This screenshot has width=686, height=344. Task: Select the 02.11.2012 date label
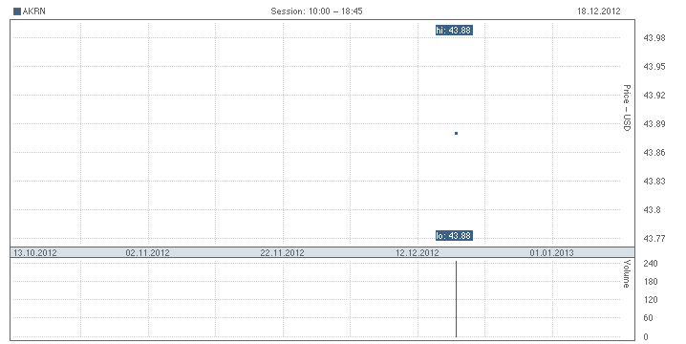147,252
